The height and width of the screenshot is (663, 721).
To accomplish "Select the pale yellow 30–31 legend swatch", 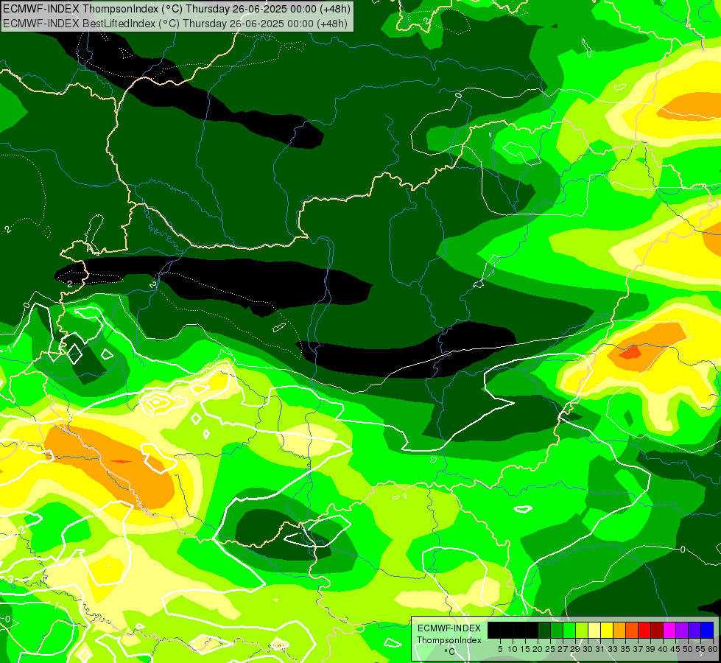I will [594, 631].
